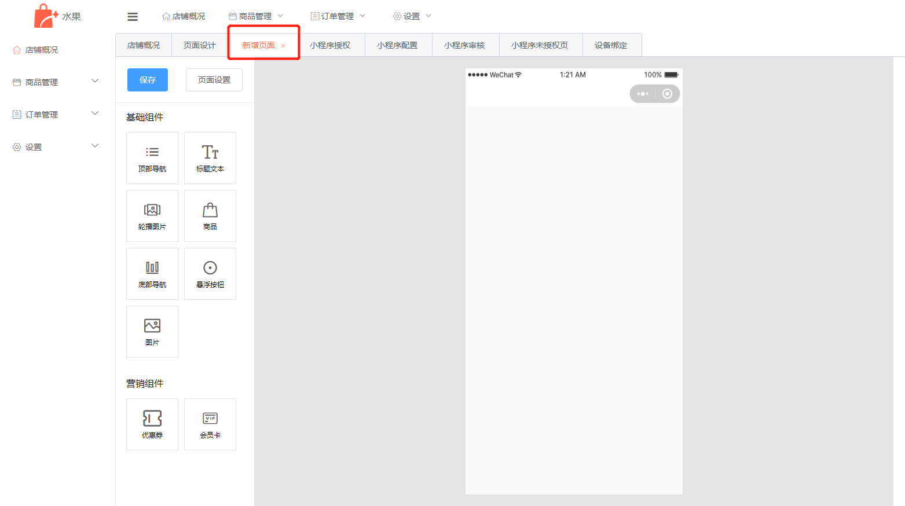Click the sidebar 商品管理 box icon
Screen dimensions: 905x506
point(17,82)
